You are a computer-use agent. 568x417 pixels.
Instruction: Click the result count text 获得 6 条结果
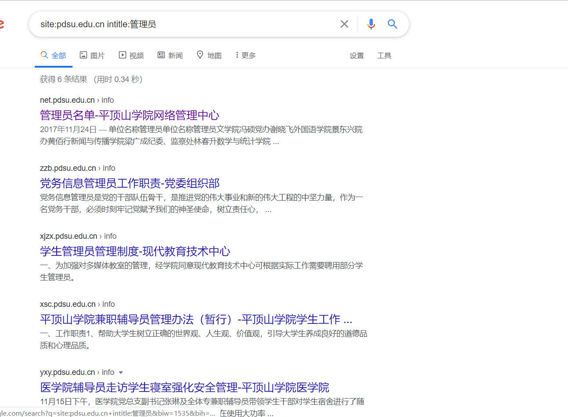point(64,79)
